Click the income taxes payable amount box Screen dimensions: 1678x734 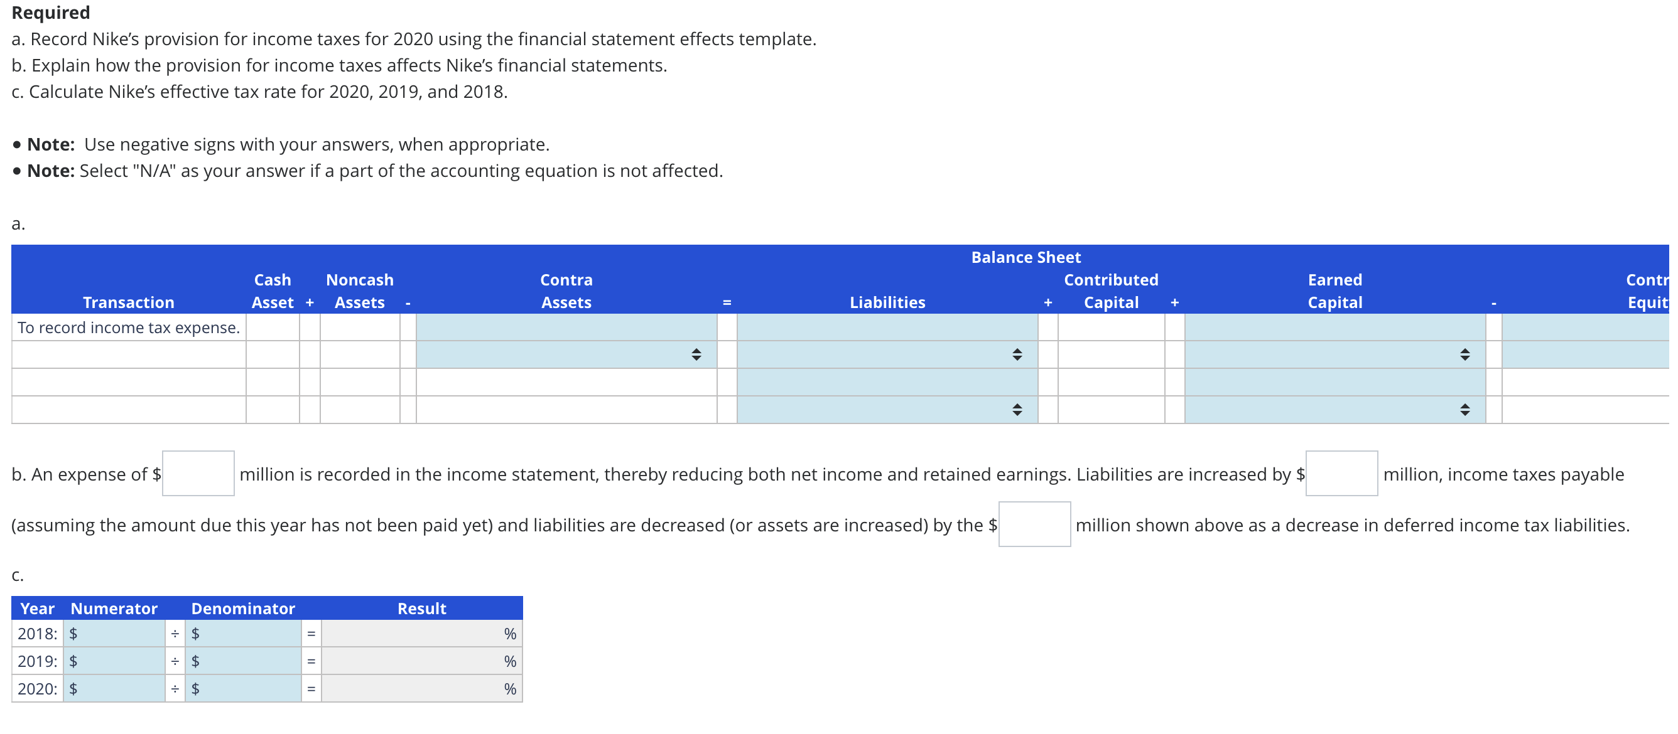[1341, 474]
